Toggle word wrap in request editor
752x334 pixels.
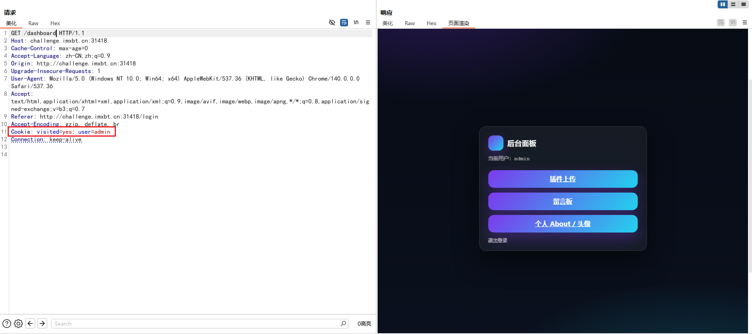pyautogui.click(x=344, y=22)
